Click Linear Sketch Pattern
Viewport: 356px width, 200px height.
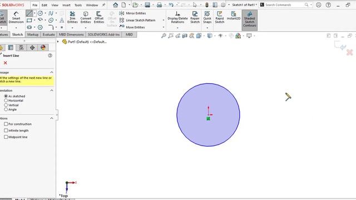pyautogui.click(x=137, y=20)
